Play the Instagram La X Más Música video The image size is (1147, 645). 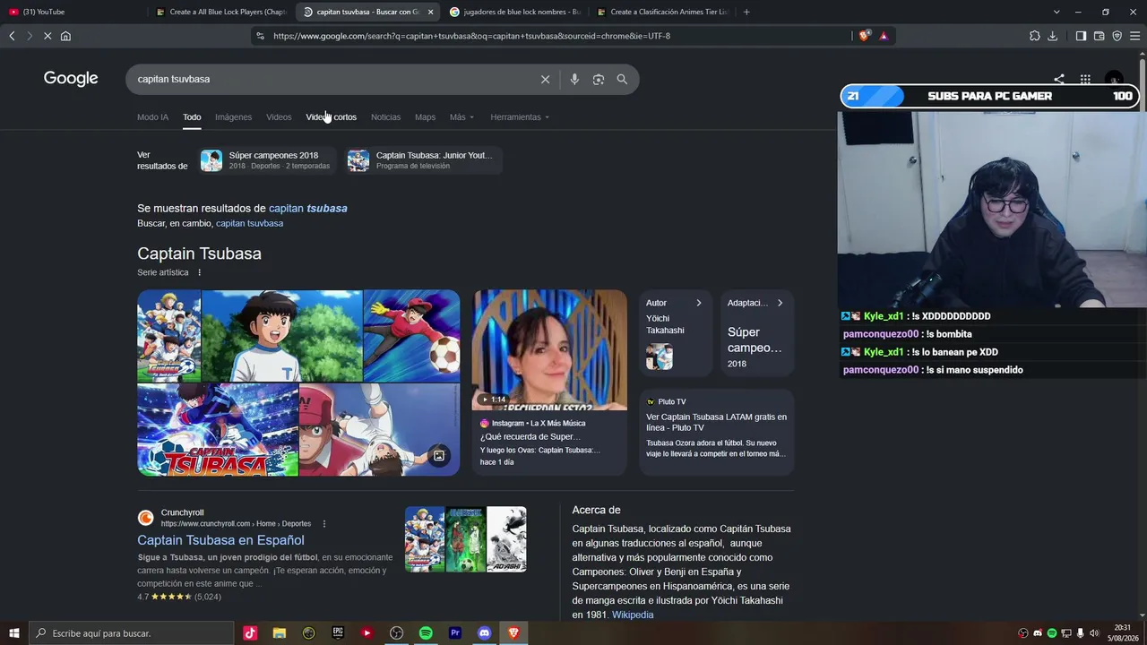point(549,350)
